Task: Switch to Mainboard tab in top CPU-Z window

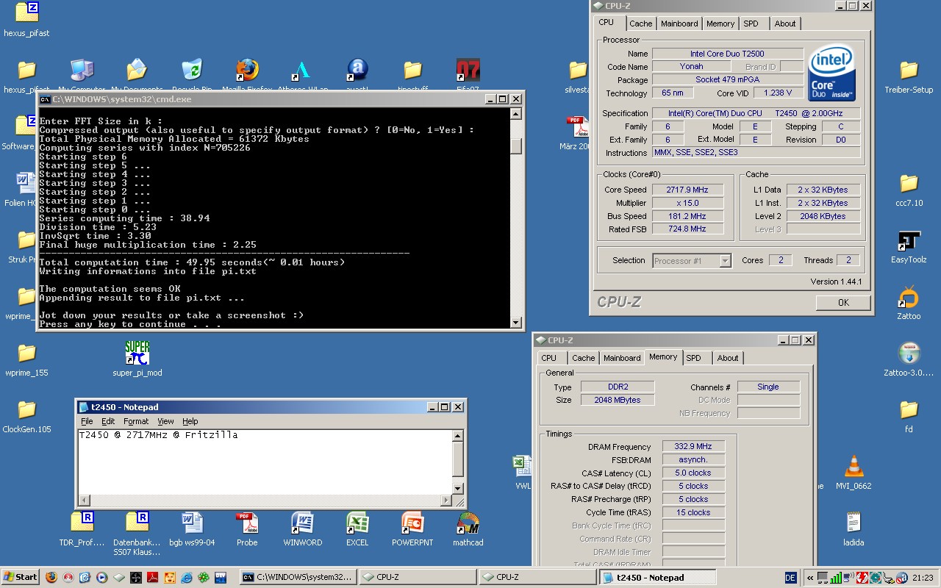Action: [x=679, y=24]
